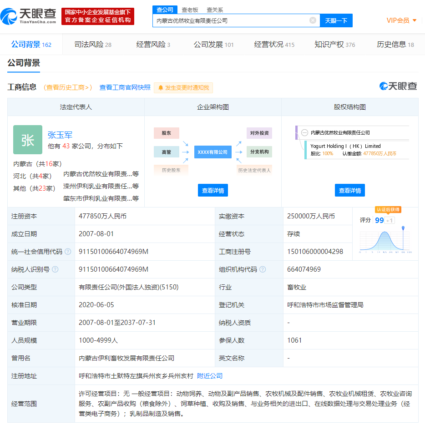This screenshot has width=425, height=425.
Task: Click the 天眼一下 search button
Action: pos(336,20)
